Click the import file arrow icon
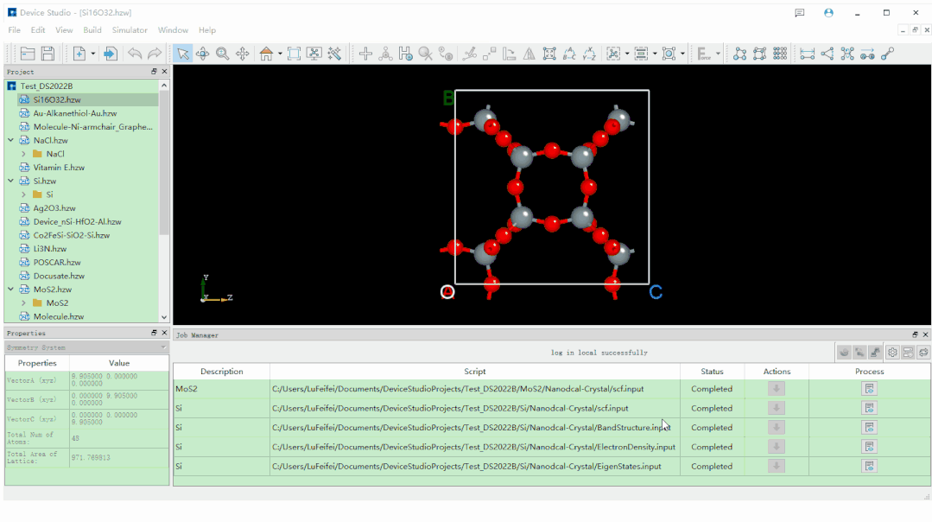 click(x=111, y=54)
